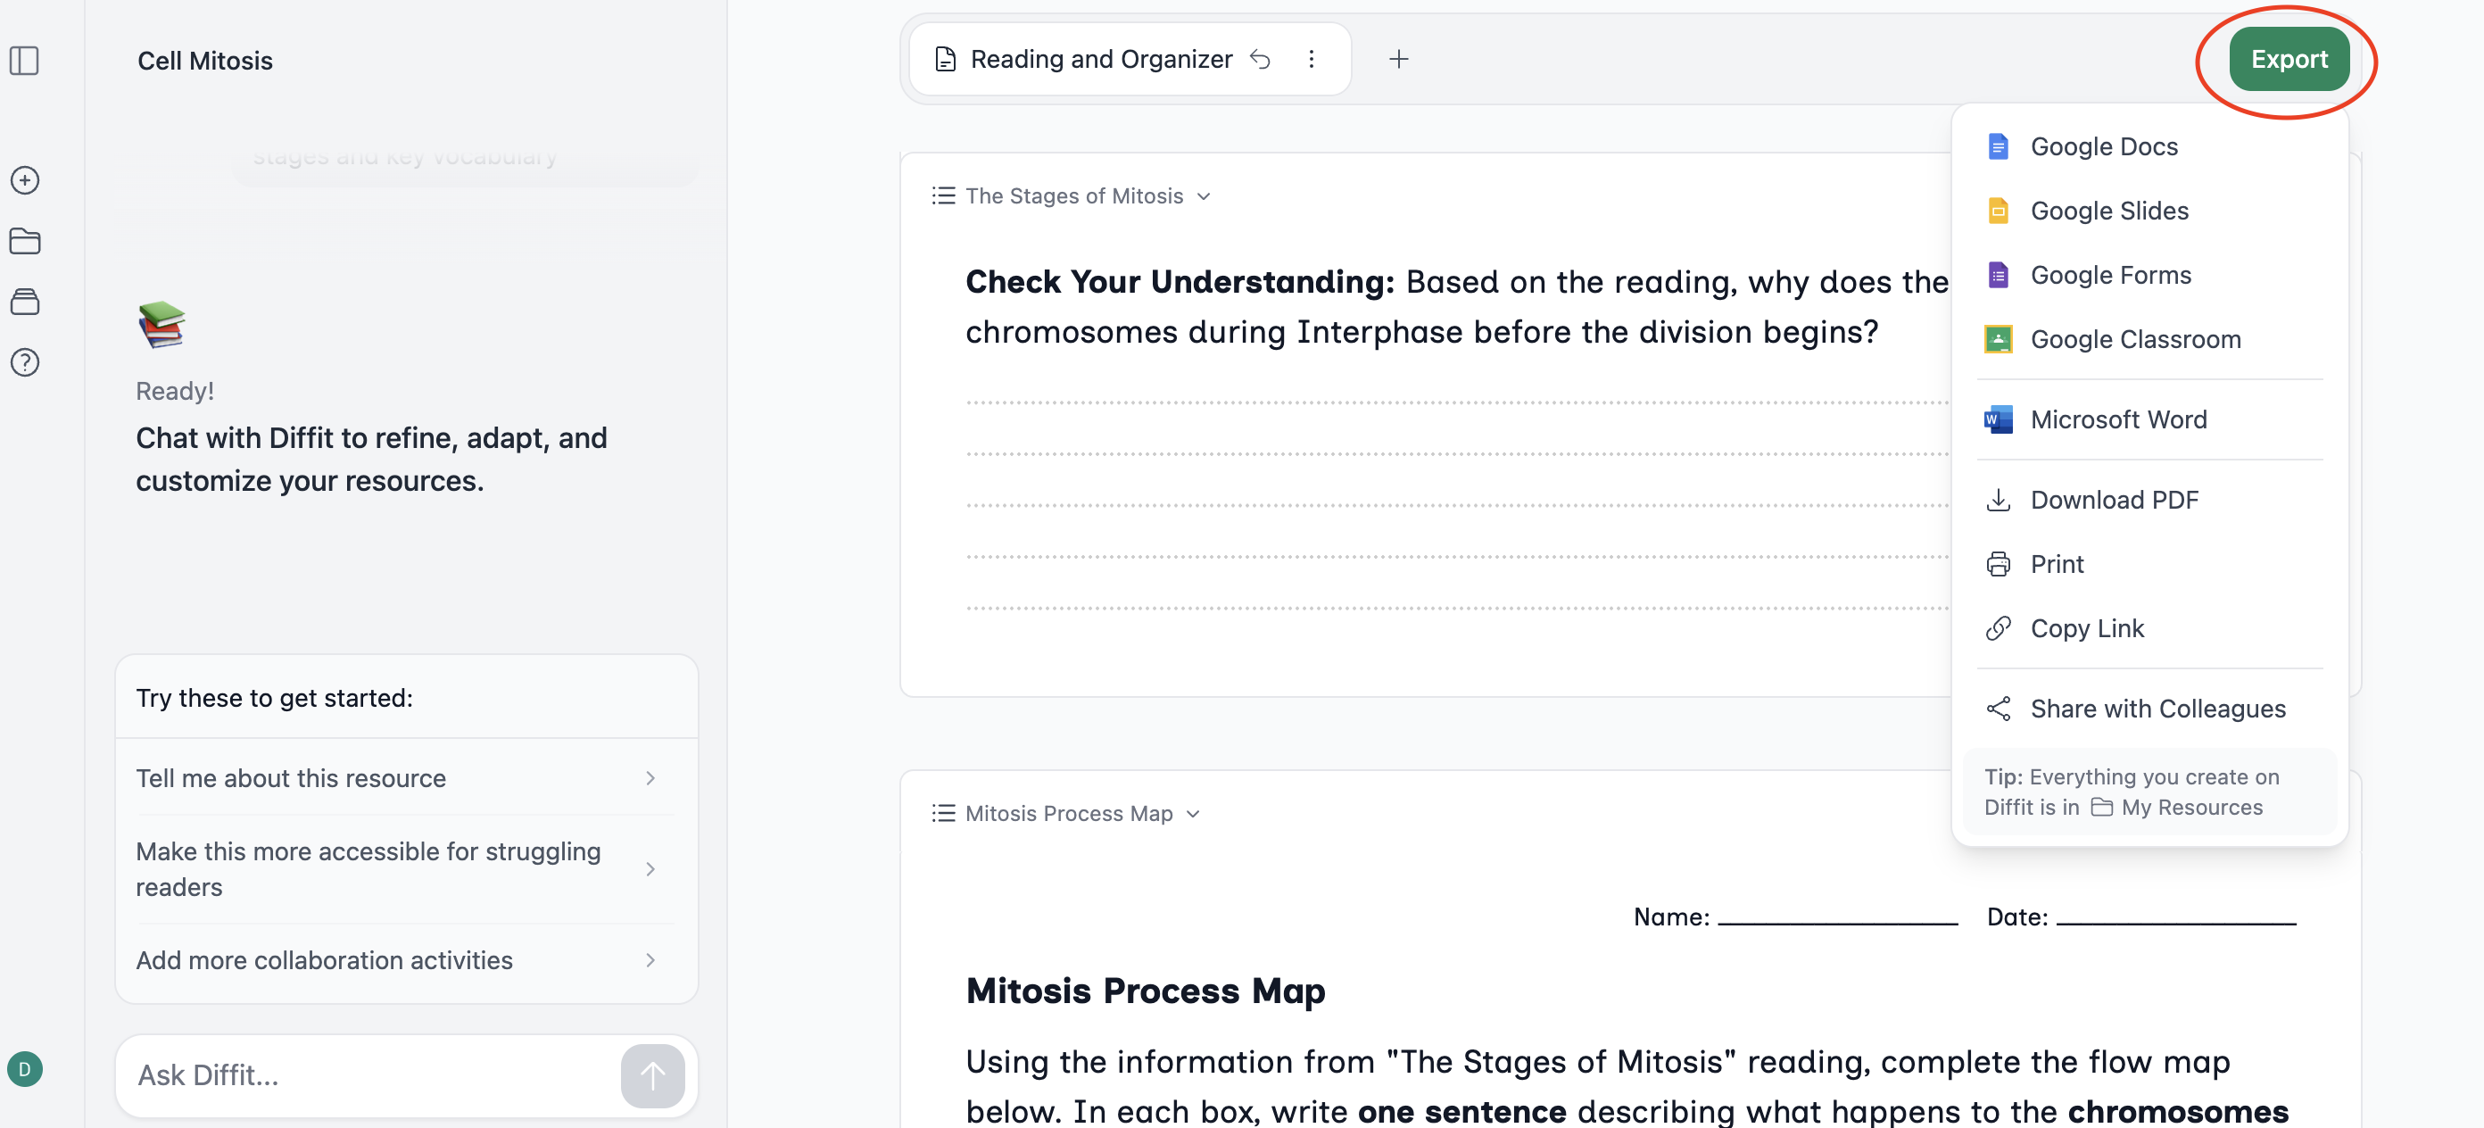Open the stacked collections icon in the sidebar
The image size is (2484, 1128).
pos(24,302)
